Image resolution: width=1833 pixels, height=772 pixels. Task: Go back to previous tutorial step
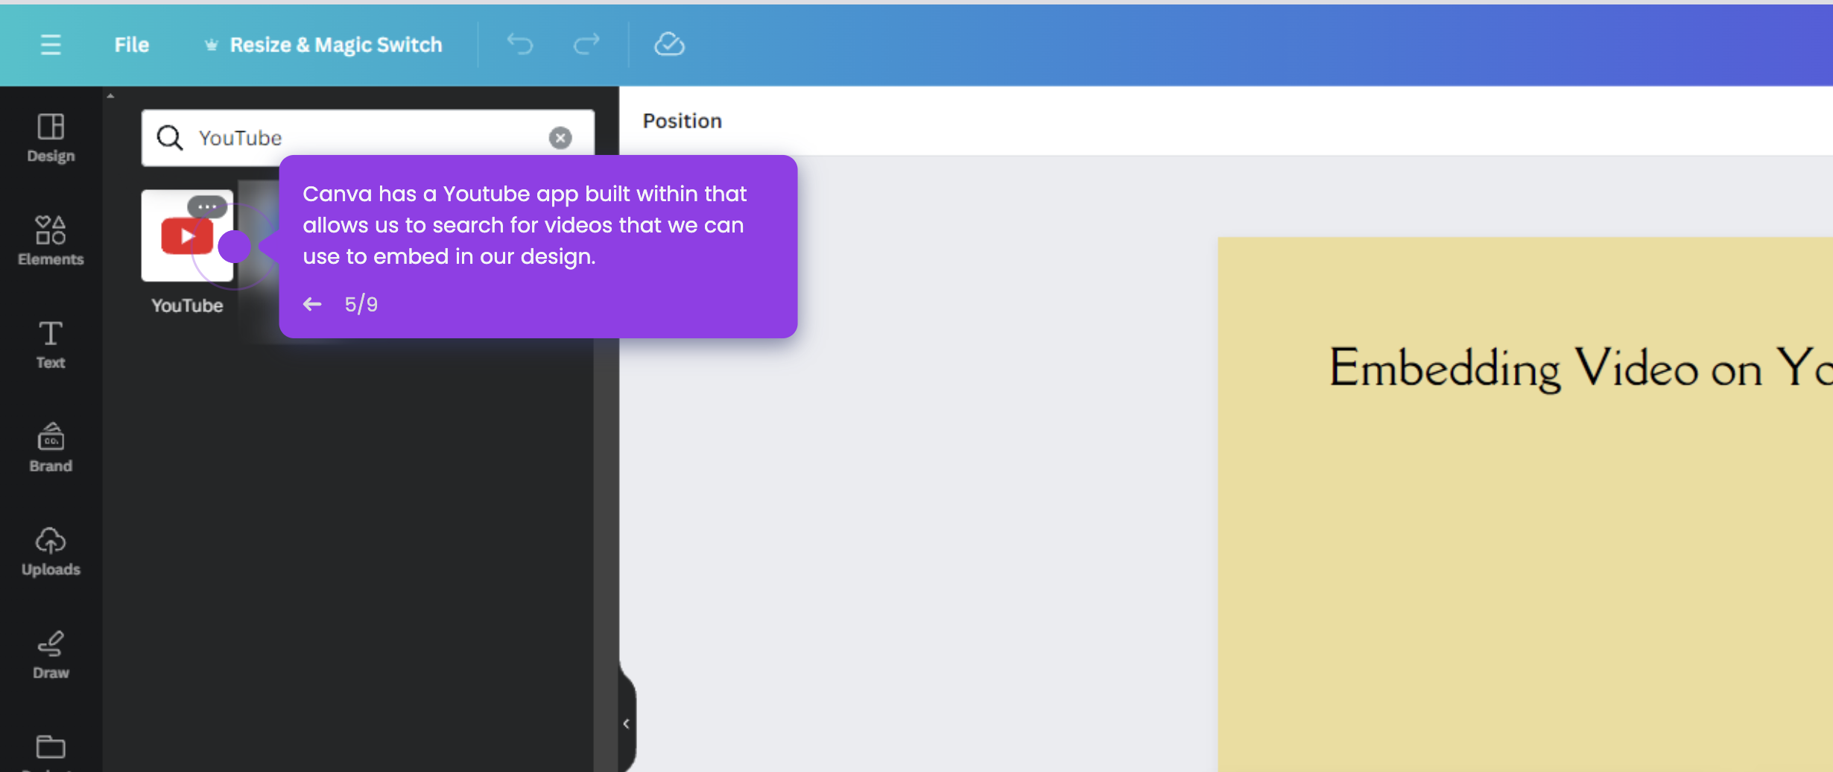coord(312,303)
